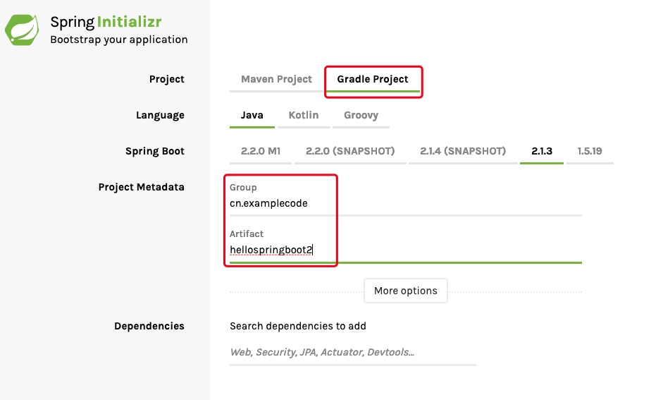The image size is (663, 400).
Task: Select Maven Project option
Action: pyautogui.click(x=276, y=79)
